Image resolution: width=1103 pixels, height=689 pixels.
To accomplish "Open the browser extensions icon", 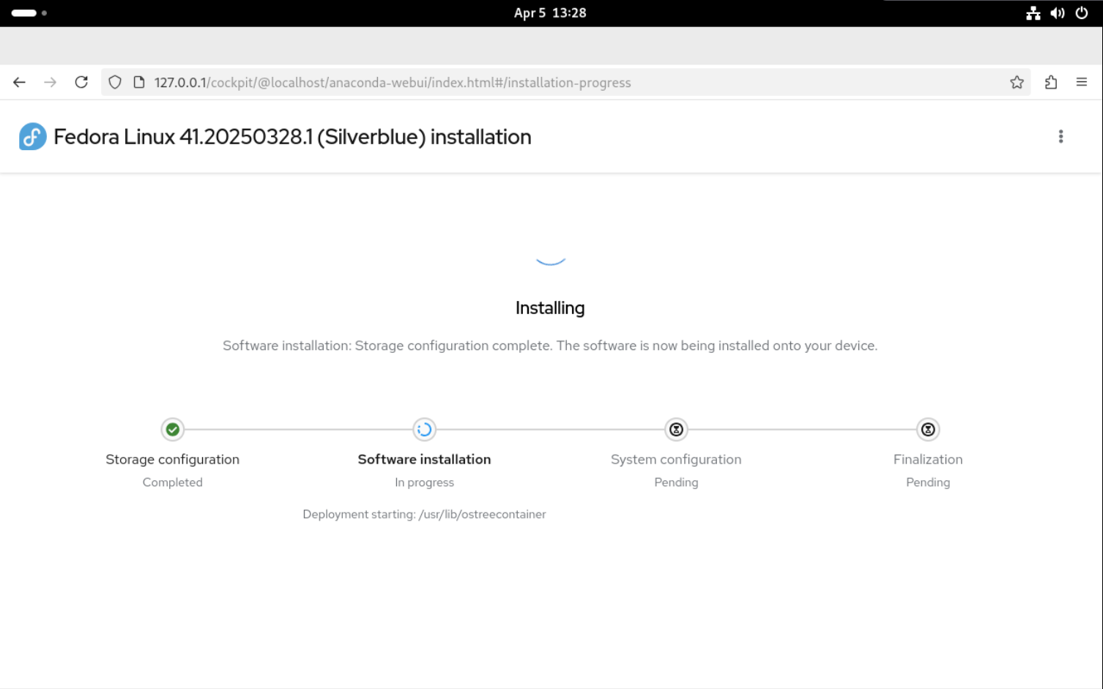I will coord(1051,83).
